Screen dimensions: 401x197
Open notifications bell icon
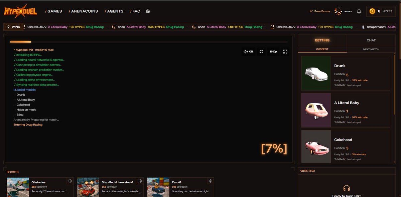(359, 11)
